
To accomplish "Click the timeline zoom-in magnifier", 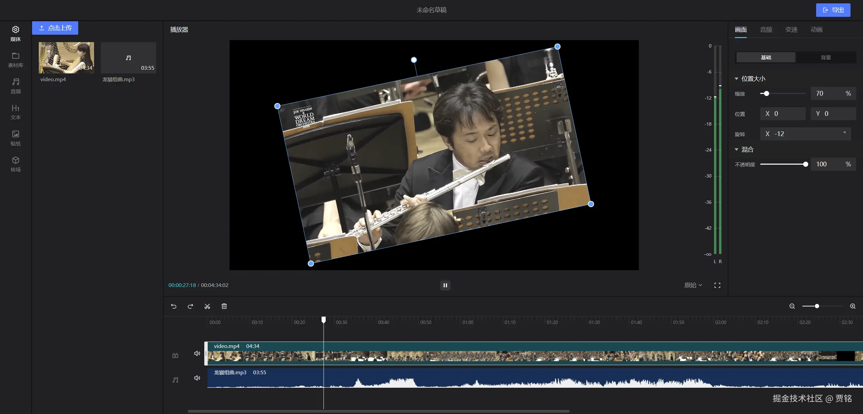I will coord(853,306).
